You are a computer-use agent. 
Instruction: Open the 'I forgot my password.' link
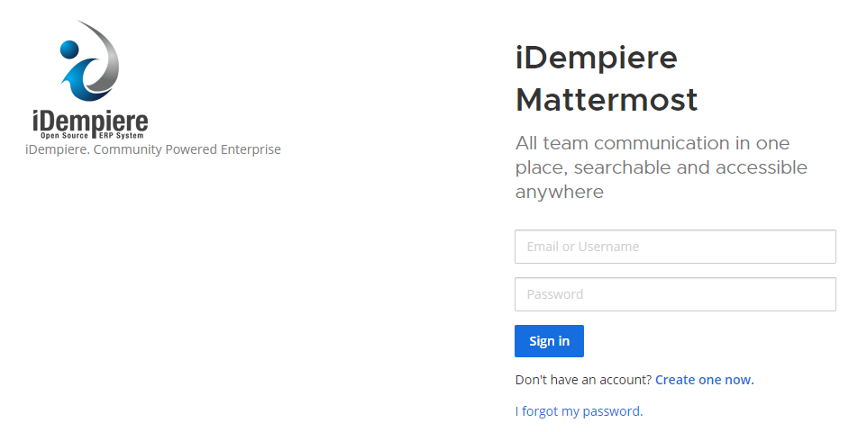coord(579,411)
